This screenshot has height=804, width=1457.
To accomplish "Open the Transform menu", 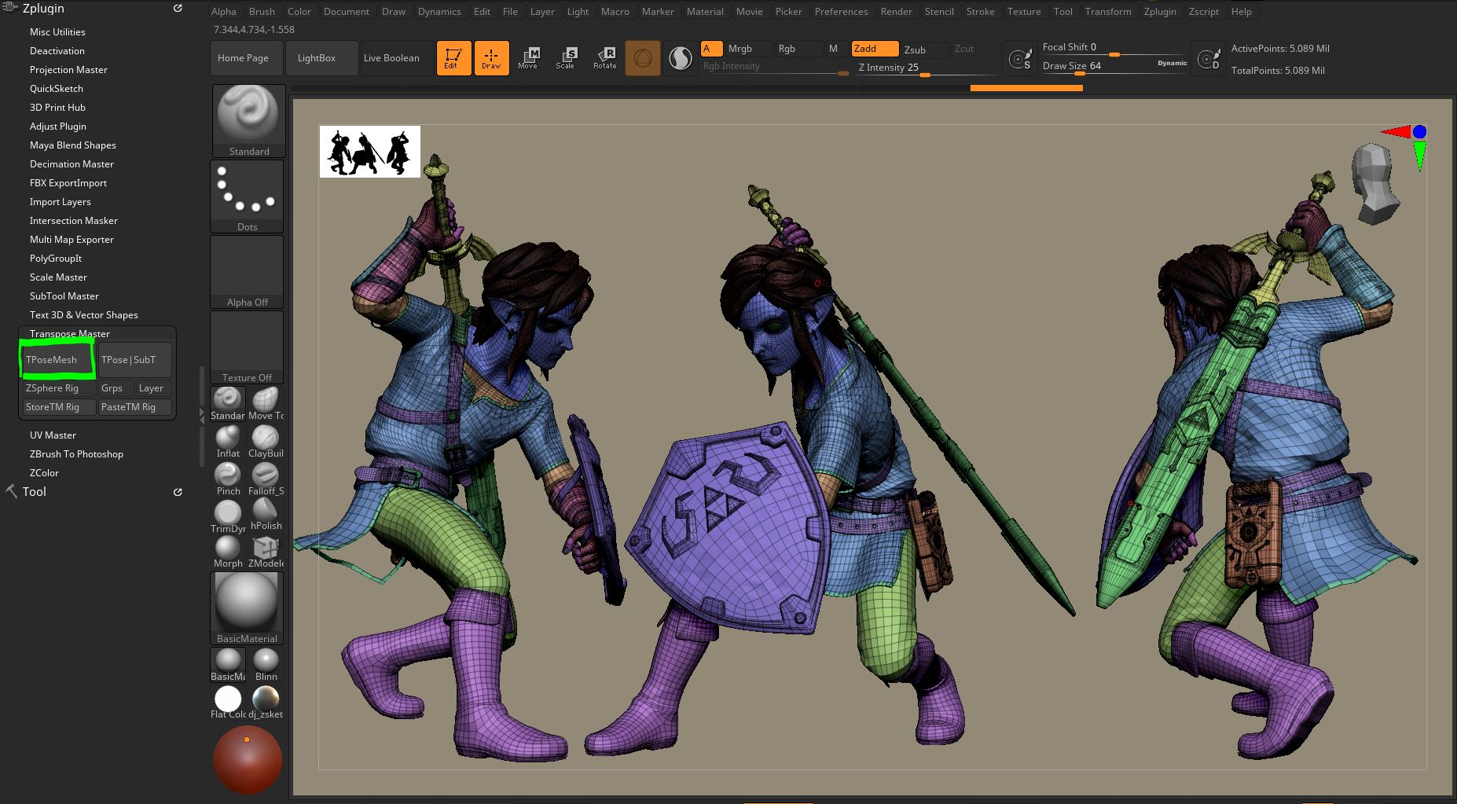I will click(1108, 12).
